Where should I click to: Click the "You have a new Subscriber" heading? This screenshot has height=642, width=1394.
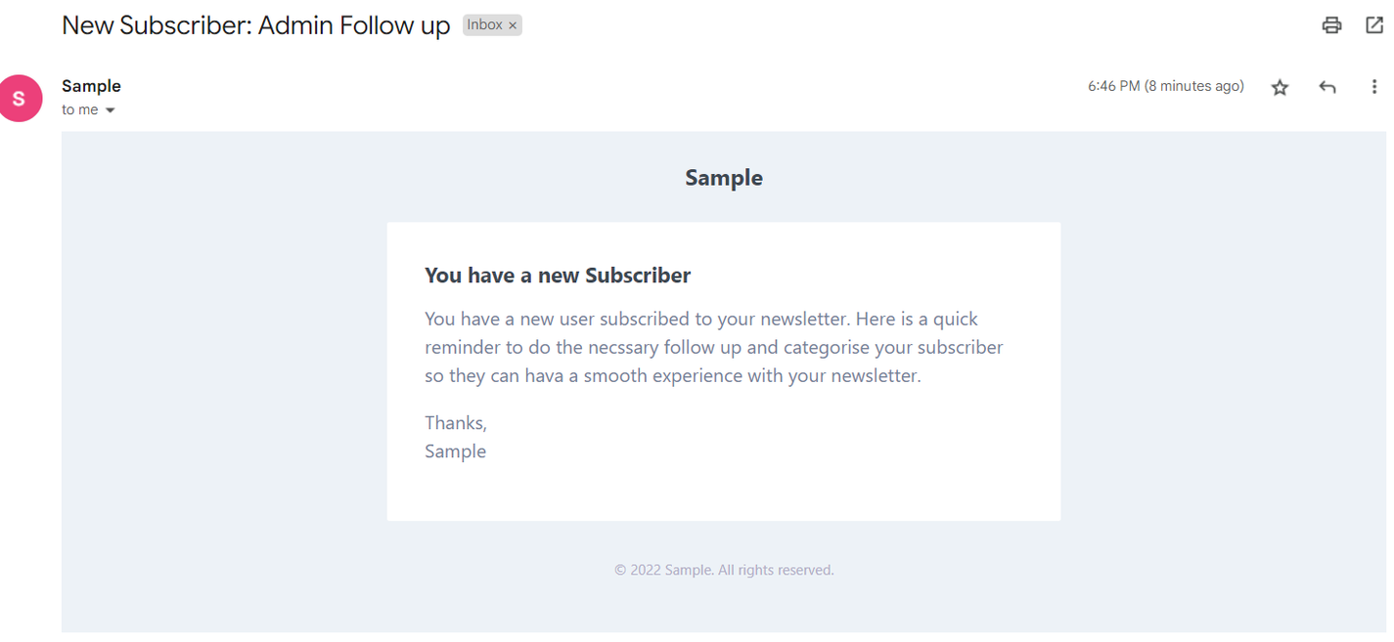tap(558, 275)
